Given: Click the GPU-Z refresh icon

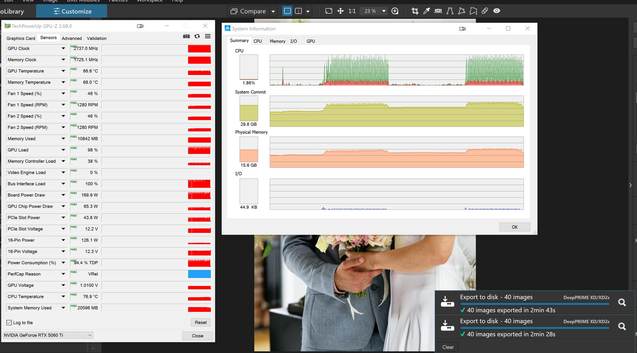Looking at the screenshot, I should pos(197,36).
